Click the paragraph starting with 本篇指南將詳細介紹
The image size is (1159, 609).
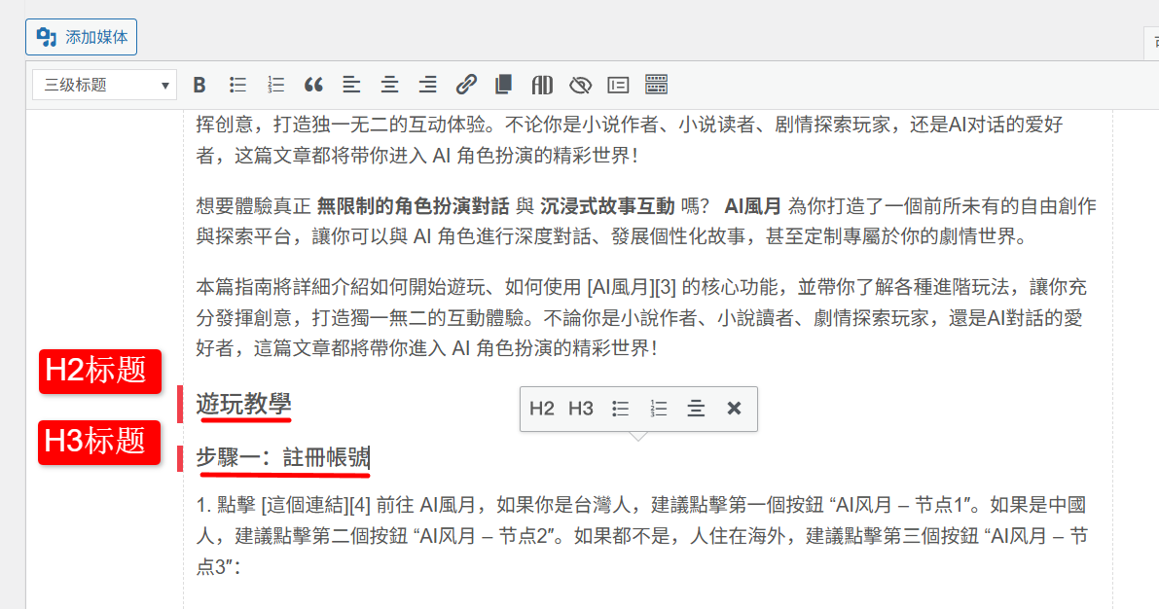[x=642, y=317]
